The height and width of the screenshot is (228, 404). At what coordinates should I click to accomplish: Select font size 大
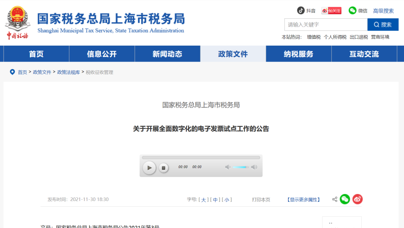(204, 200)
